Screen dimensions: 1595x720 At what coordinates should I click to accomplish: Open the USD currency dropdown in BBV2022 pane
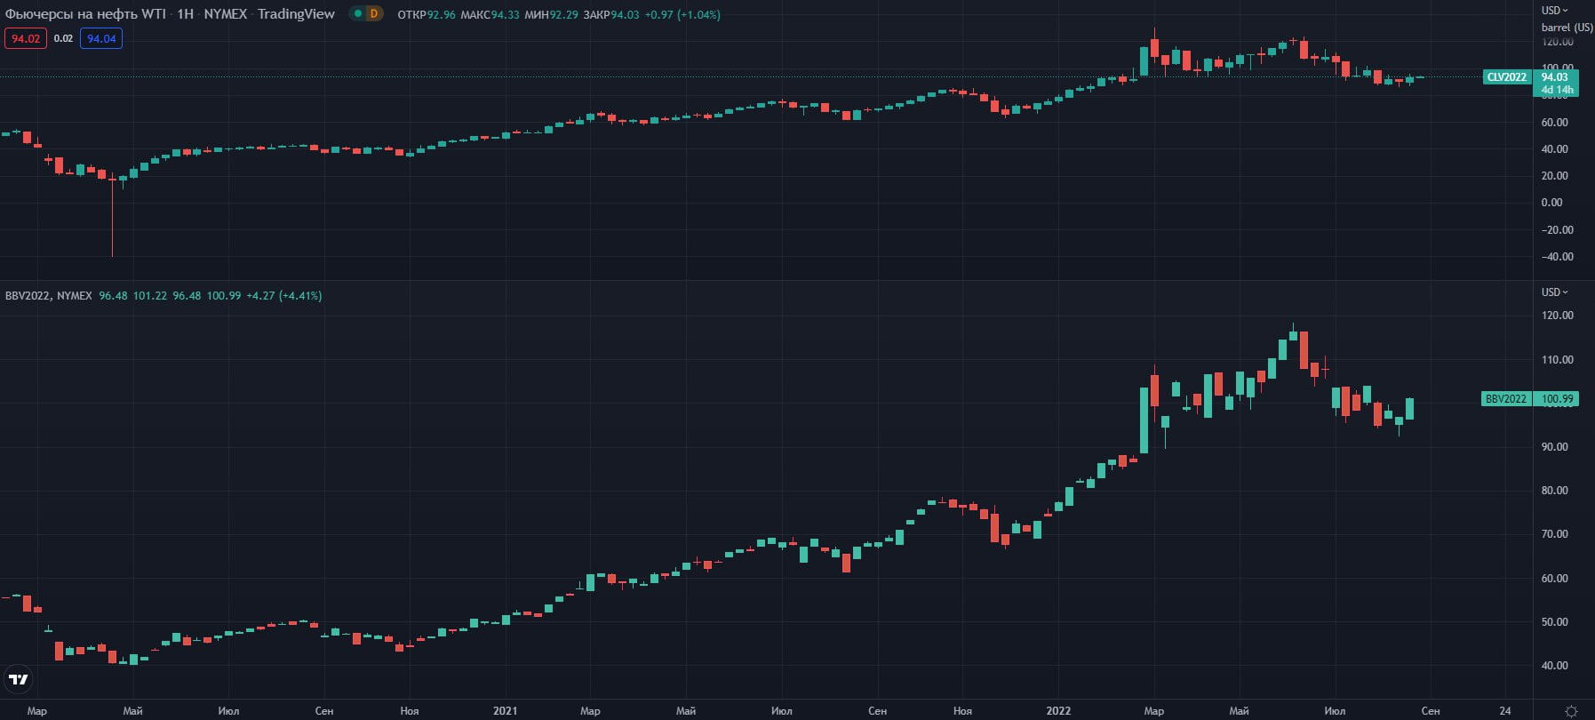pyautogui.click(x=1555, y=292)
